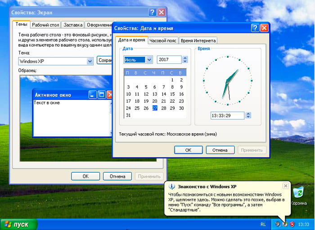The width and height of the screenshot is (315, 230).
Task: Open the Start menu
Action: 19,225
